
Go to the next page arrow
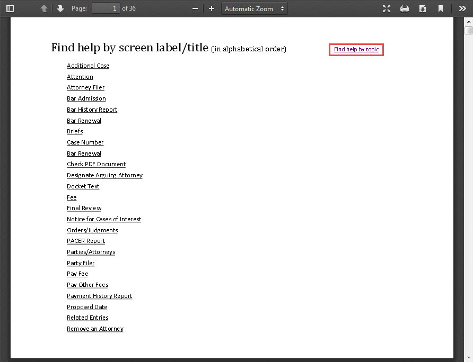(x=60, y=8)
